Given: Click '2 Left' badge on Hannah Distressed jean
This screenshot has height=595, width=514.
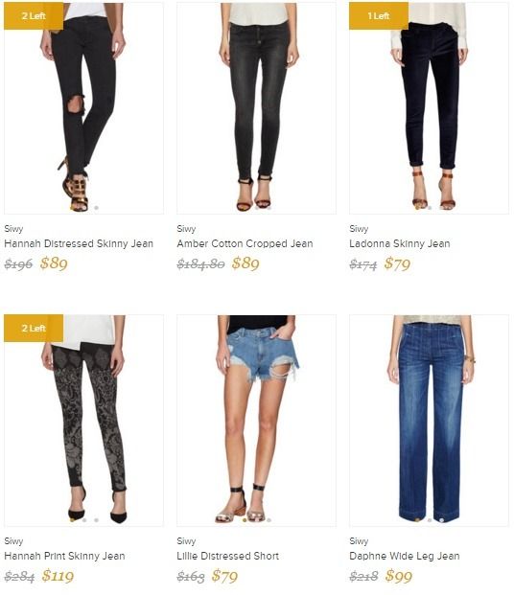Looking at the screenshot, I should (34, 16).
